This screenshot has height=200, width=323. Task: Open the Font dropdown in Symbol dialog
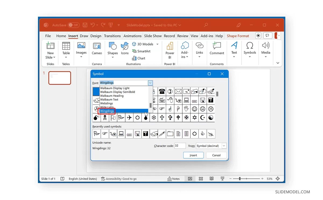coord(150,83)
